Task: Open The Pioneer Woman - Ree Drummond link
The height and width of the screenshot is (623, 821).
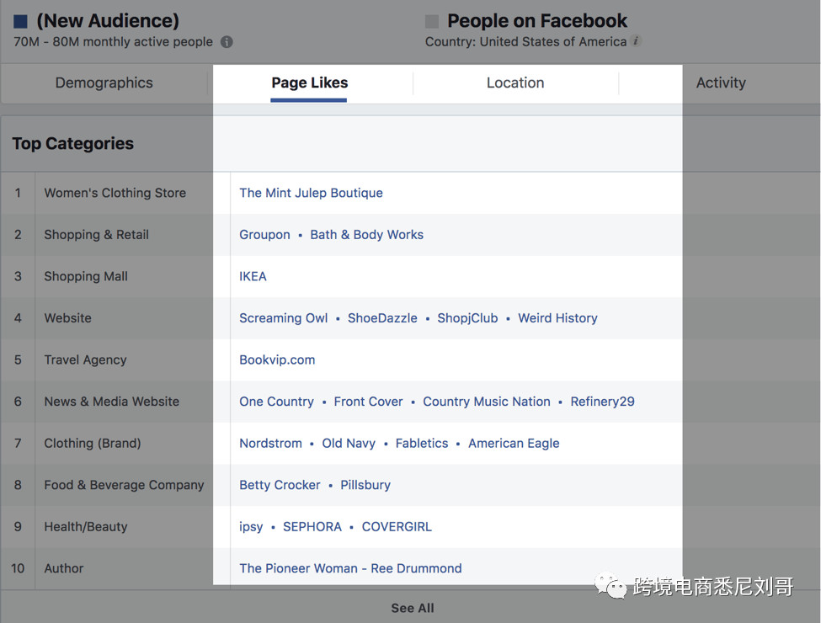Action: [x=350, y=568]
